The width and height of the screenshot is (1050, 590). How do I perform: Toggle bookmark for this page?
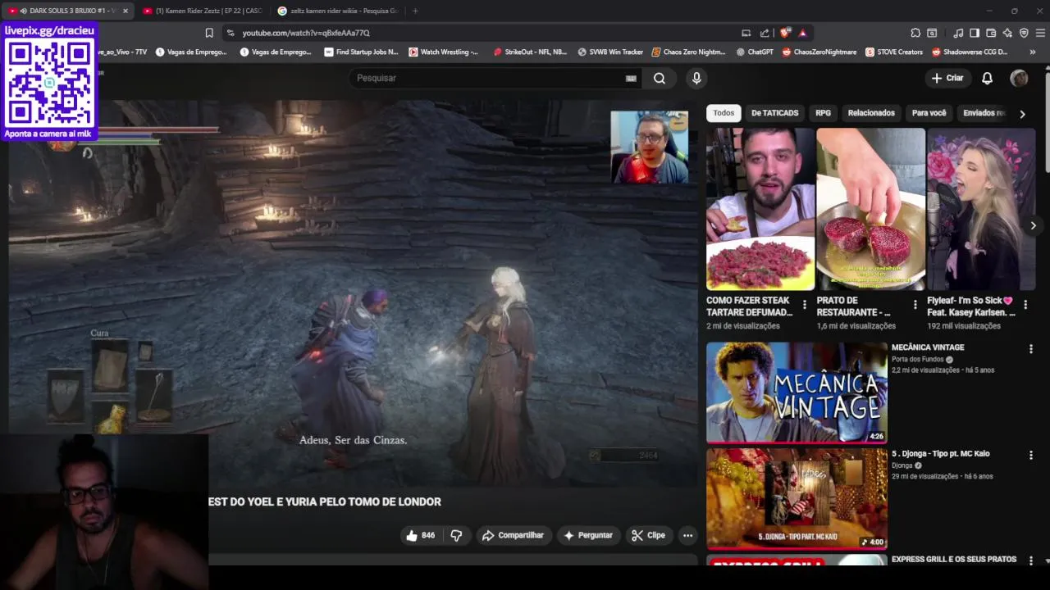[209, 33]
